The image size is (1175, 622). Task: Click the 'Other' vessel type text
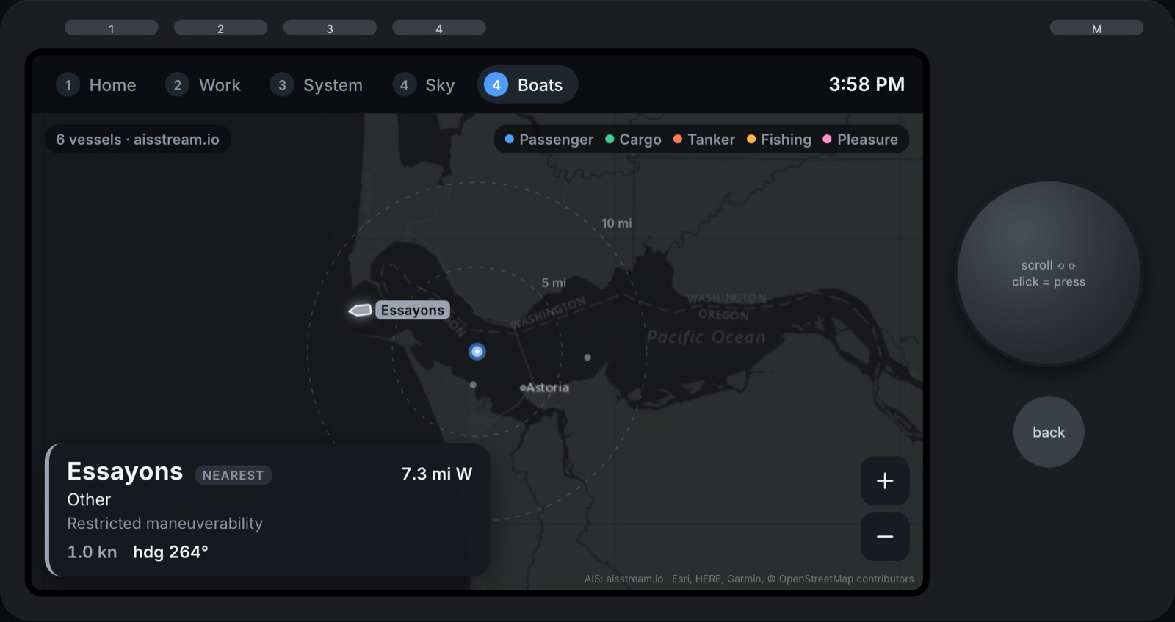click(x=89, y=499)
